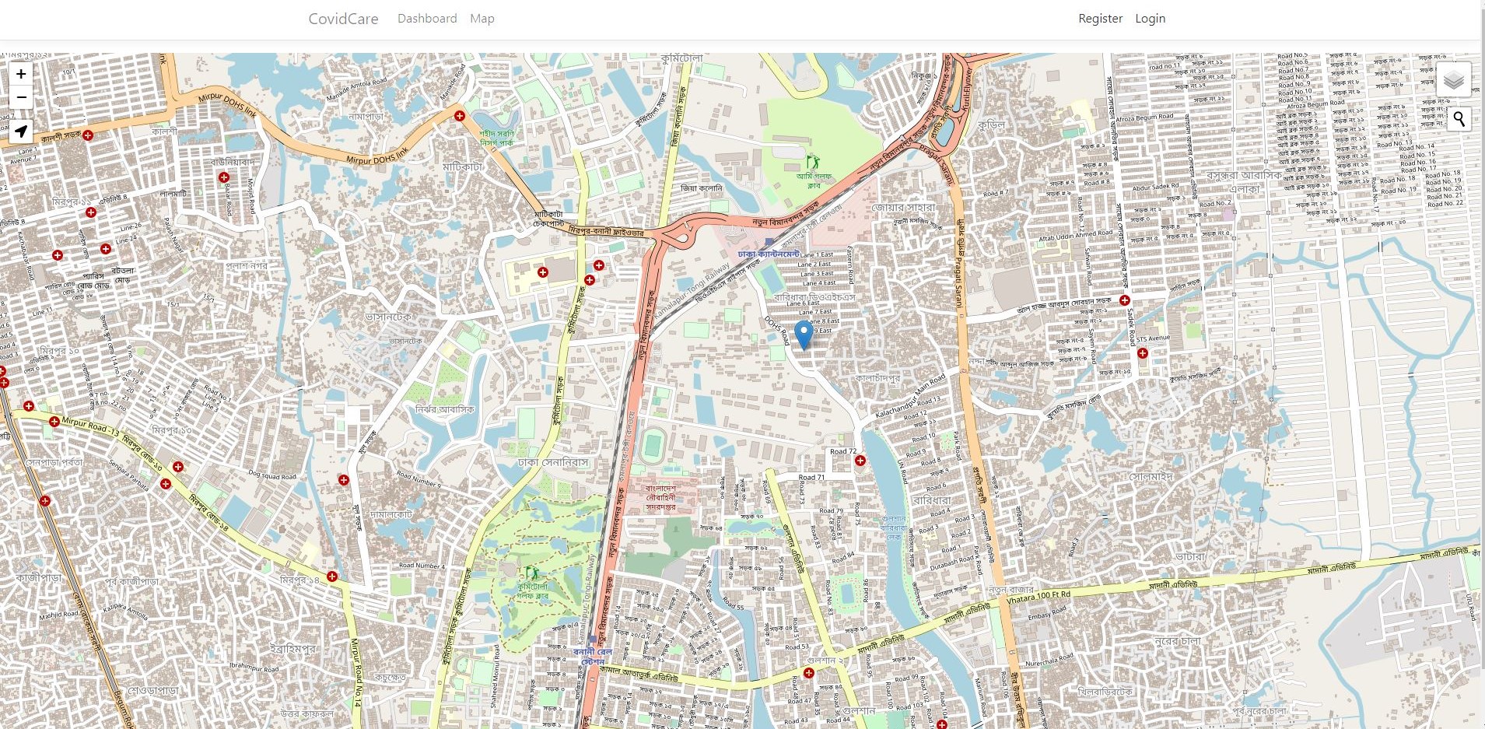
Task: Zoom in on the map
Action: 21,74
